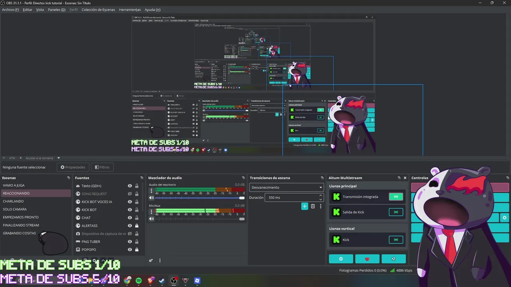Hide the Texto (GDI+) source
The width and height of the screenshot is (511, 287).
130,186
